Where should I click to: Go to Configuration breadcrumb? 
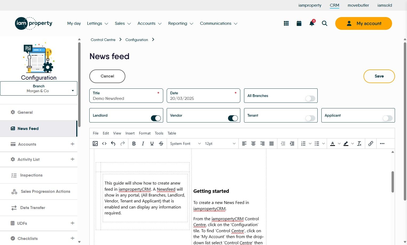pos(137,40)
